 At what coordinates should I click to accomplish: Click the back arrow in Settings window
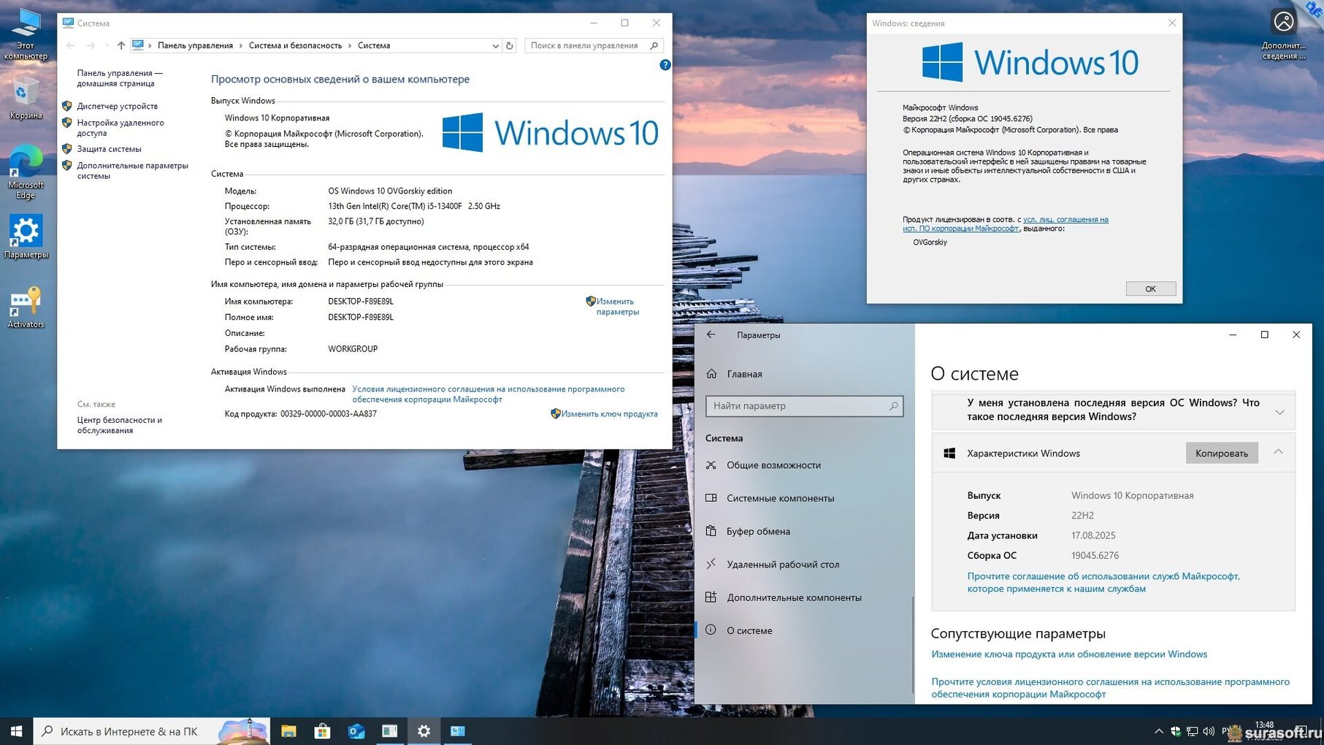711,335
